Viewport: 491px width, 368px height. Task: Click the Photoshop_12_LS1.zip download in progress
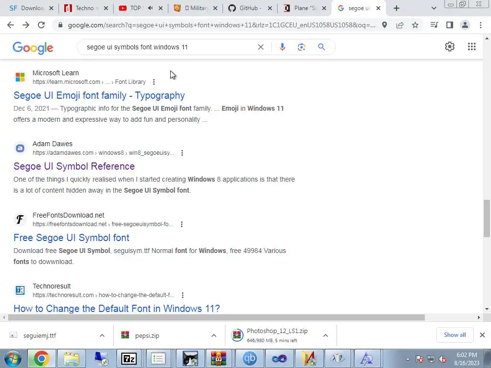(277, 335)
